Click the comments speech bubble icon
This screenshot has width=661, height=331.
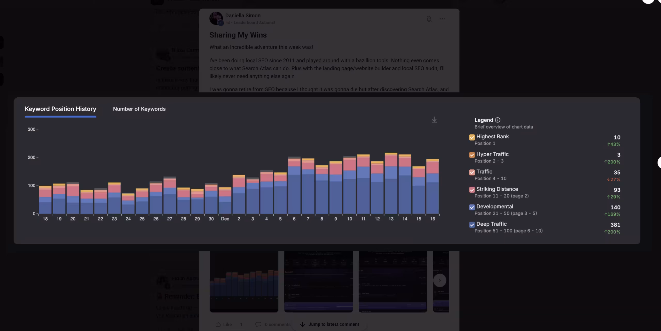(x=258, y=324)
